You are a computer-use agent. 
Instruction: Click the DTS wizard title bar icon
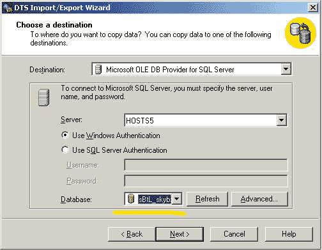point(8,8)
